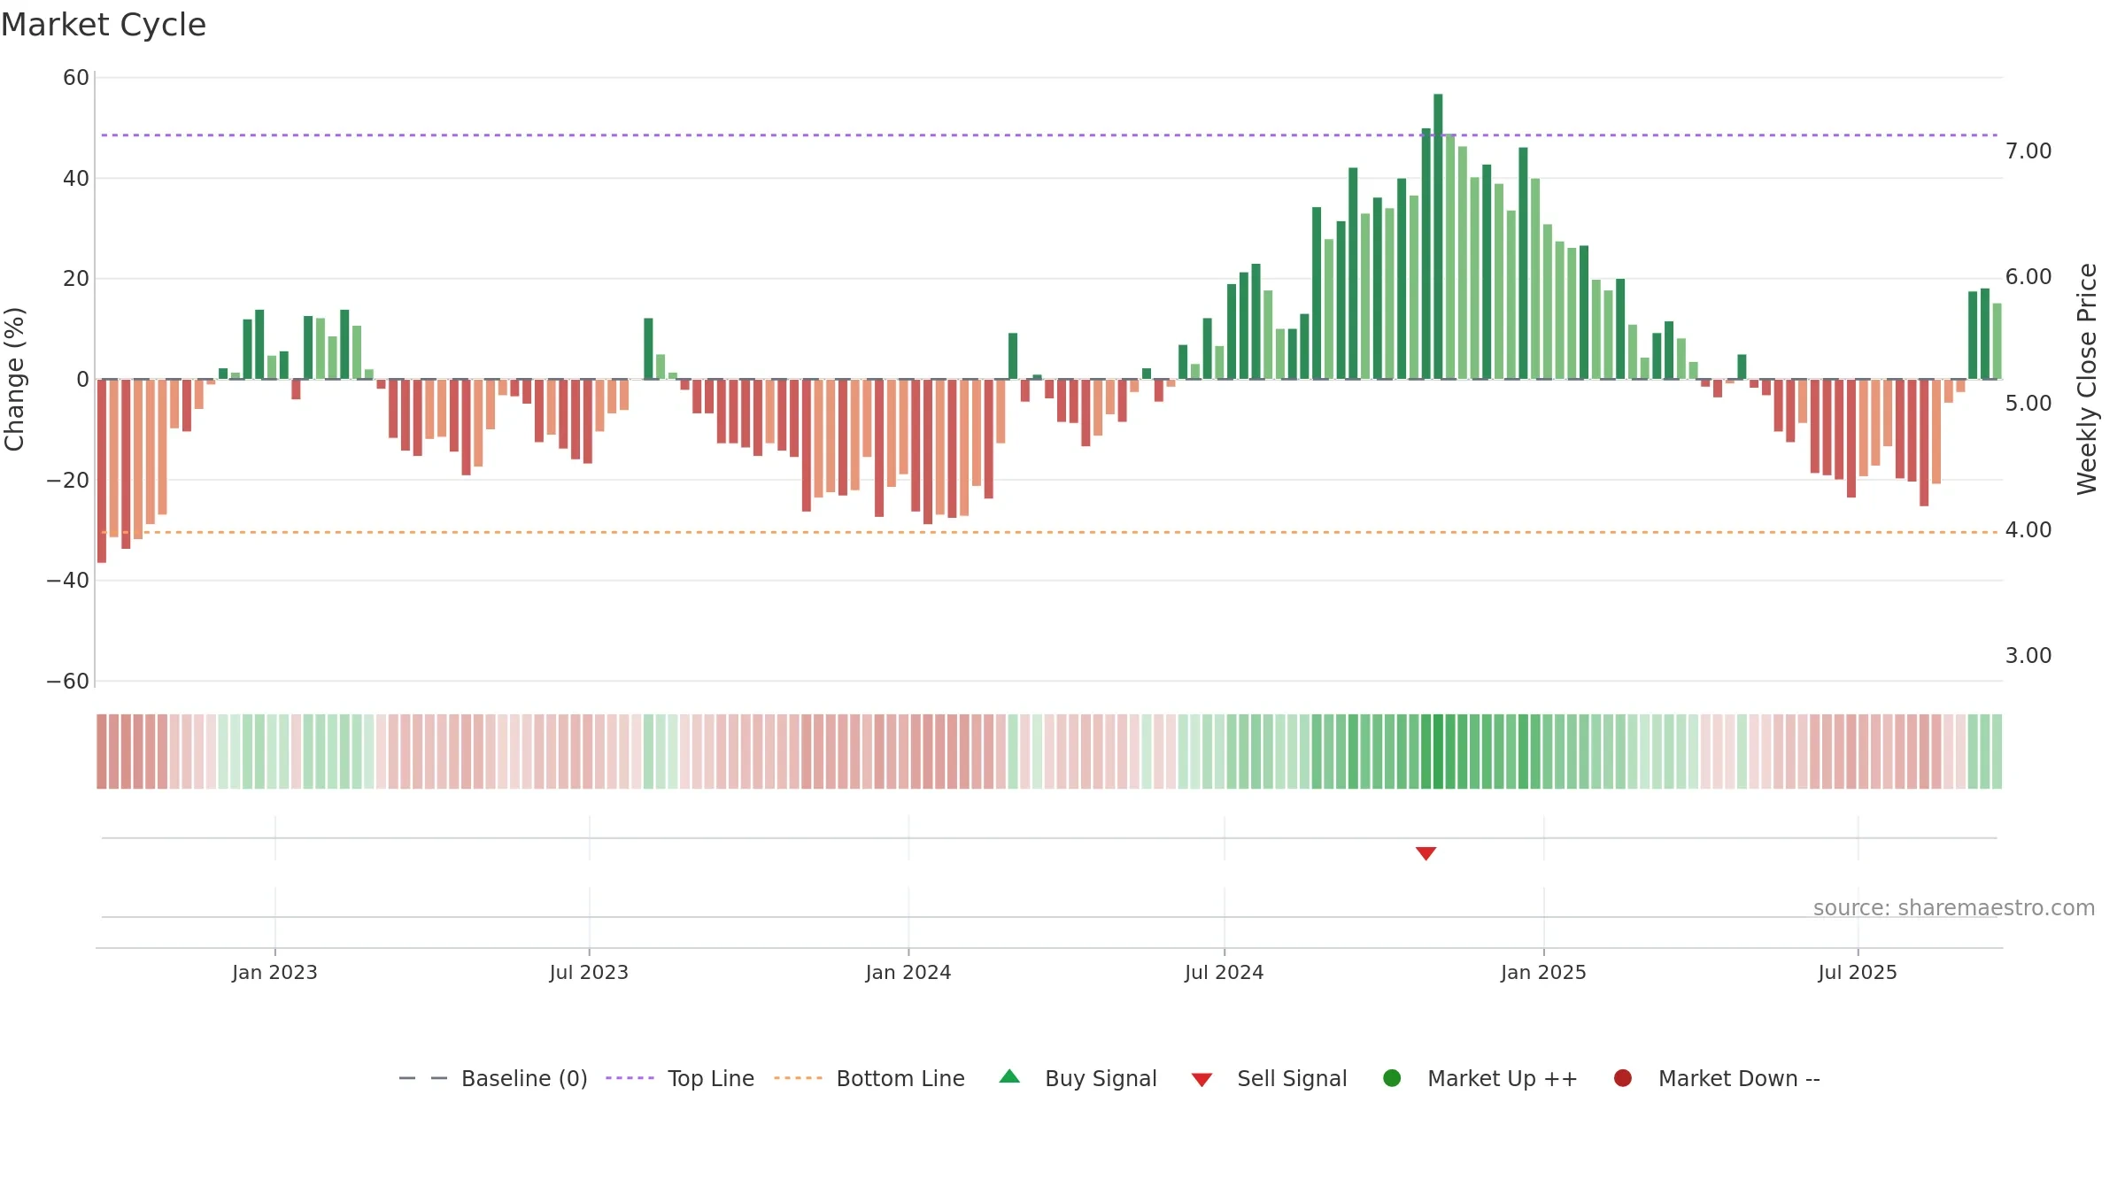The image size is (2125, 1195).
Task: Click the gray dashed Baseline legend swatch
Action: point(423,1078)
